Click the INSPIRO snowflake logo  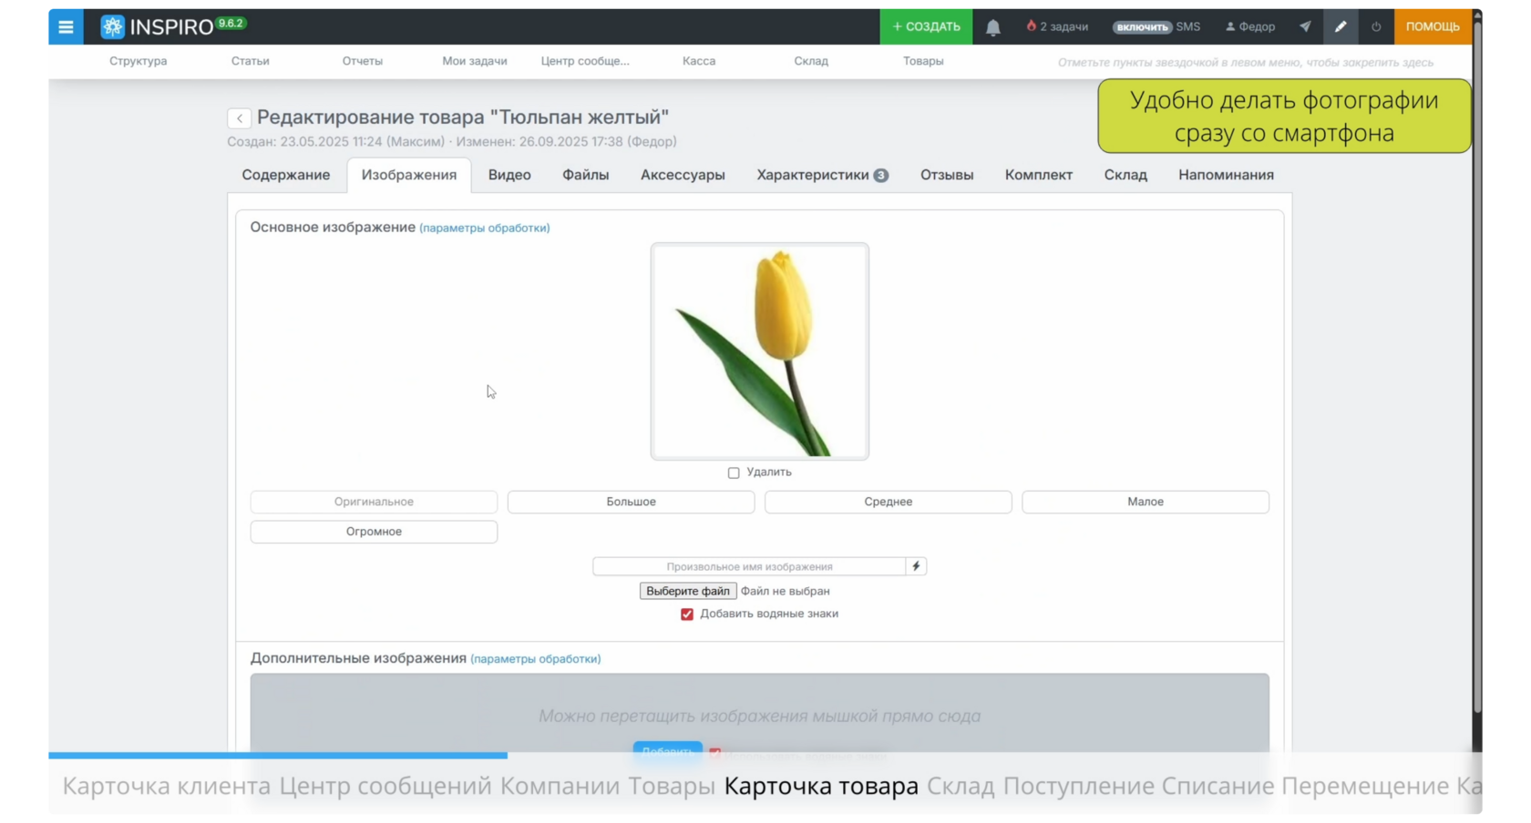[112, 26]
